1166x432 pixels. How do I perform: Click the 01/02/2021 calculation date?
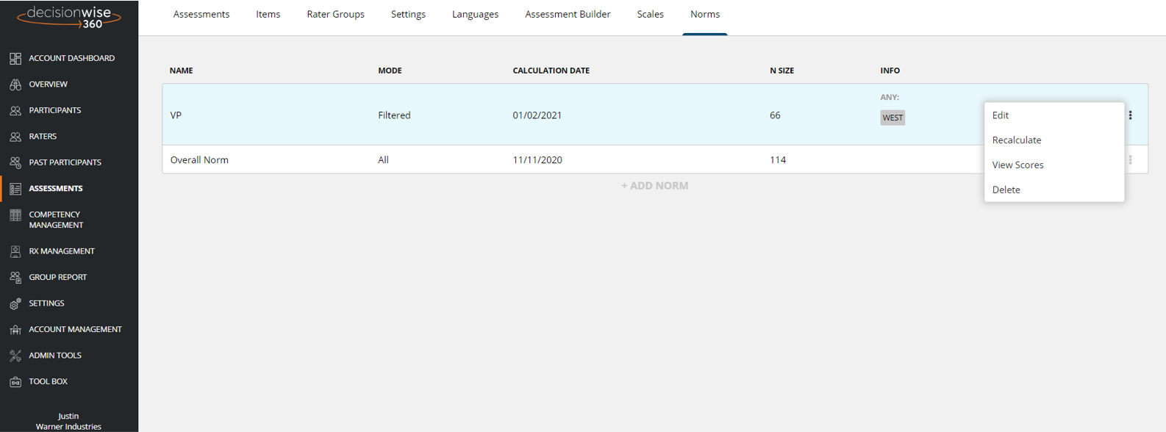(x=537, y=115)
